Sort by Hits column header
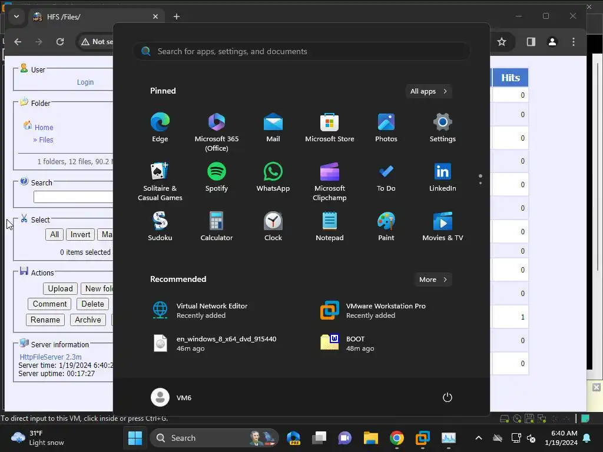 [511, 78]
